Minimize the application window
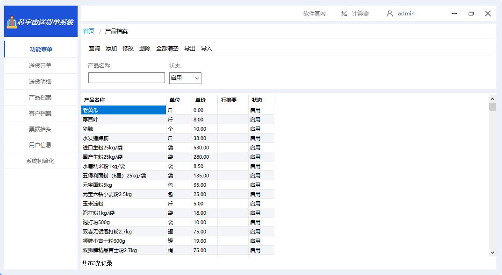The width and height of the screenshot is (502, 275). click(x=454, y=14)
